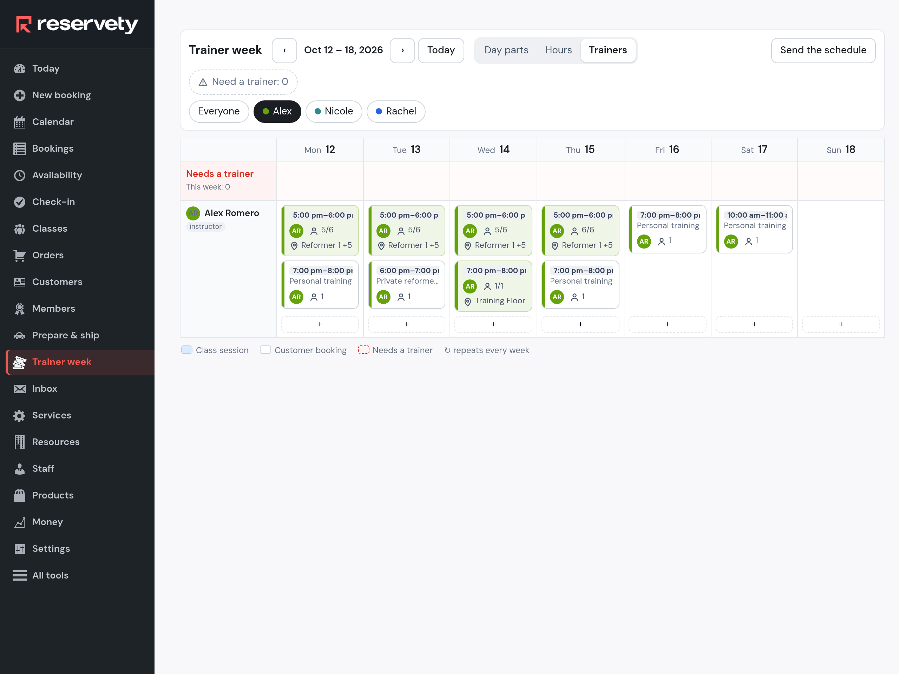
Task: Toggle the Nicole trainer filter chip
Action: pos(334,111)
